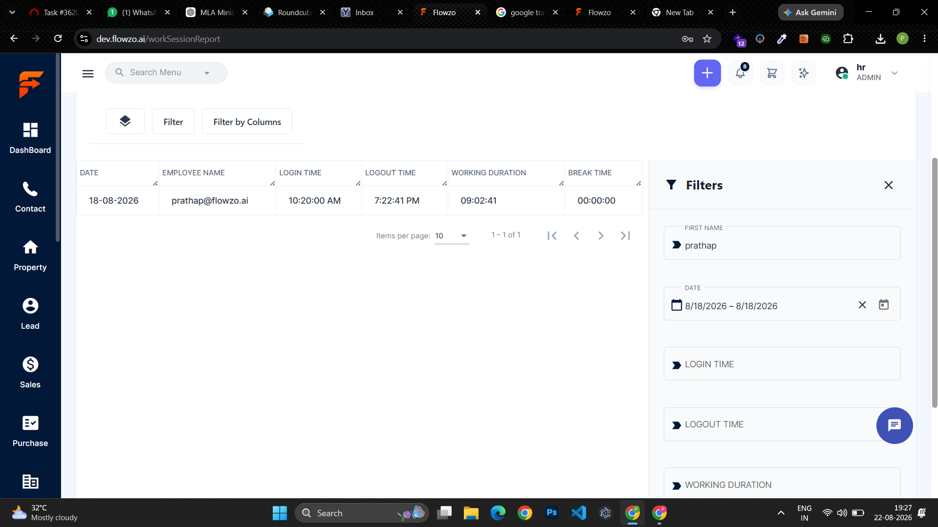
Task: Go to last page of table
Action: coord(625,236)
